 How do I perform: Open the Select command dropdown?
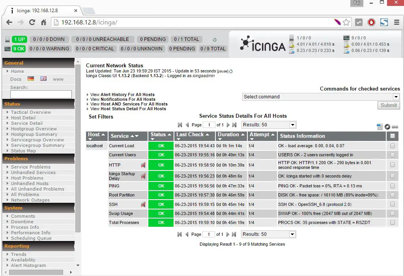click(x=321, y=97)
